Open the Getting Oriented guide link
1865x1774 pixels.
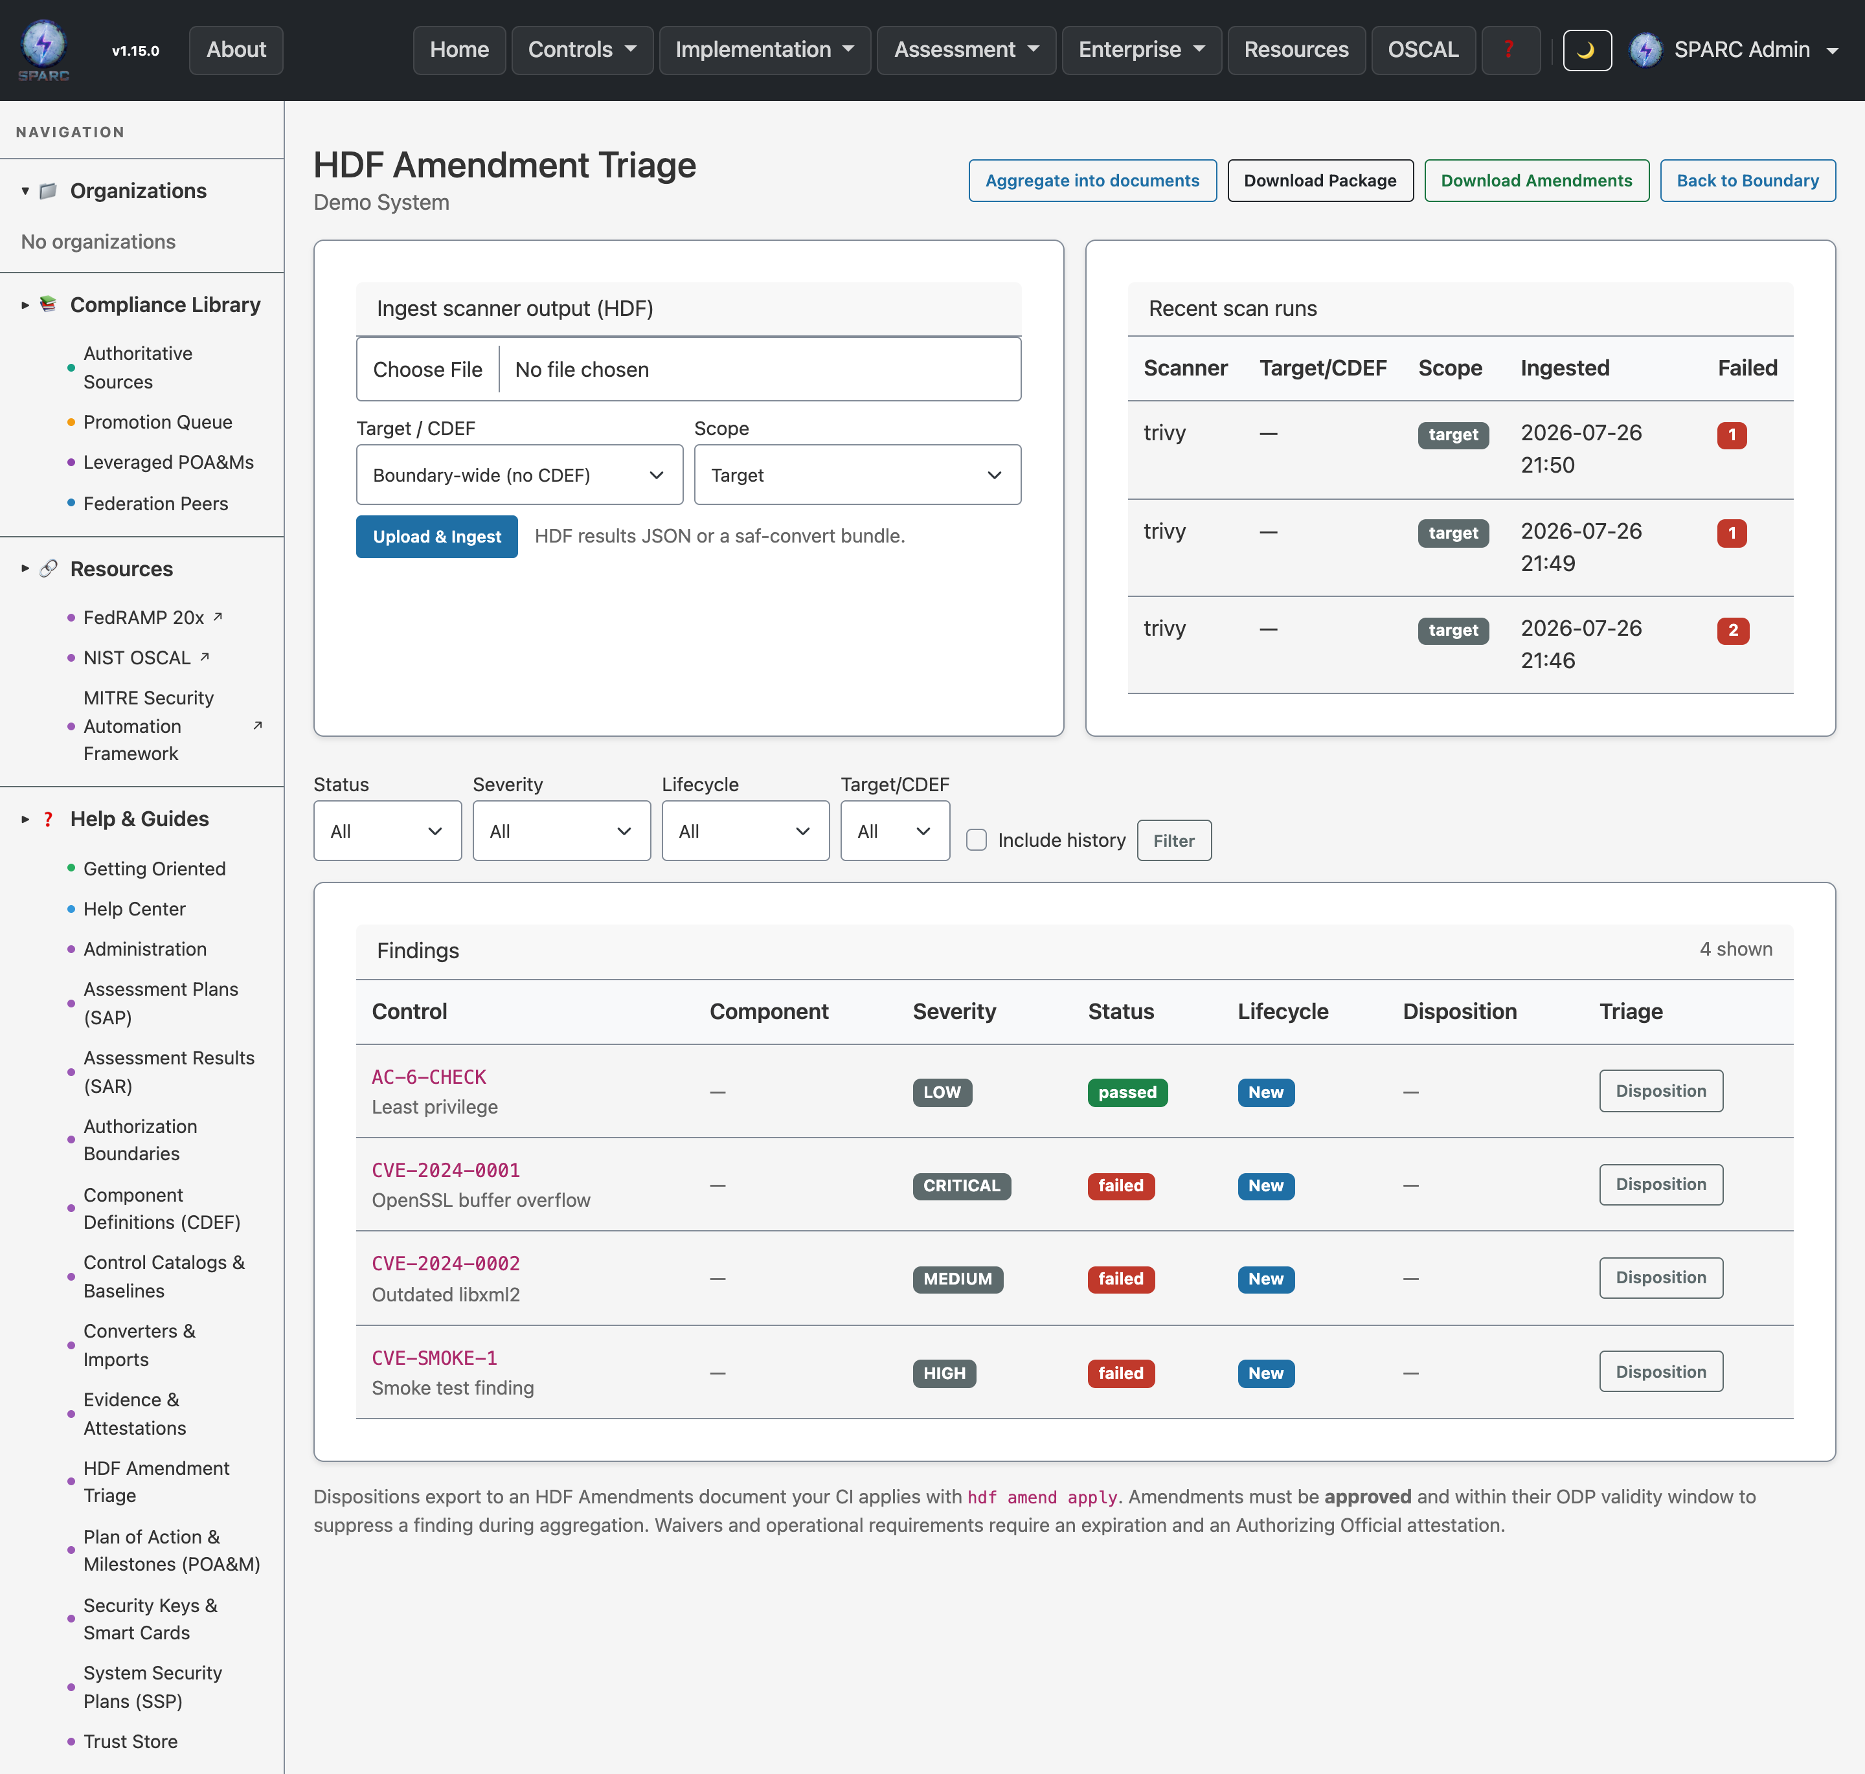(154, 868)
